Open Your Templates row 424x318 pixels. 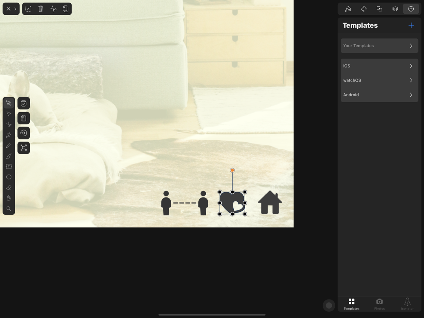[379, 46]
